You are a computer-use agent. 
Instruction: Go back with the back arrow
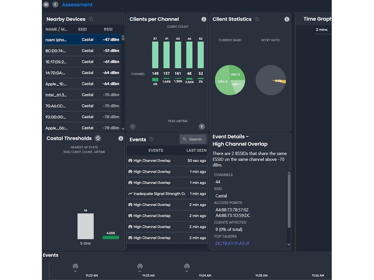tap(55, 4)
